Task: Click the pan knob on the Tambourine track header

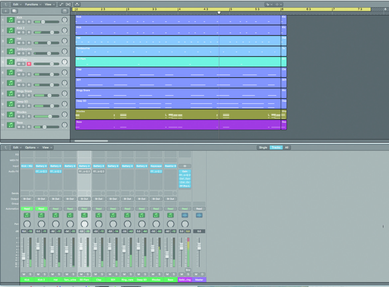Action: pos(65,51)
